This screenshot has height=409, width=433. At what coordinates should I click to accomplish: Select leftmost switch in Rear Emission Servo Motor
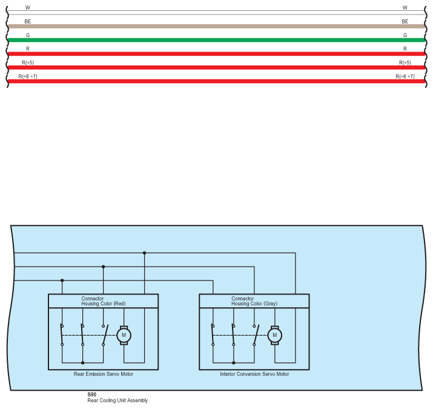pyautogui.click(x=62, y=334)
